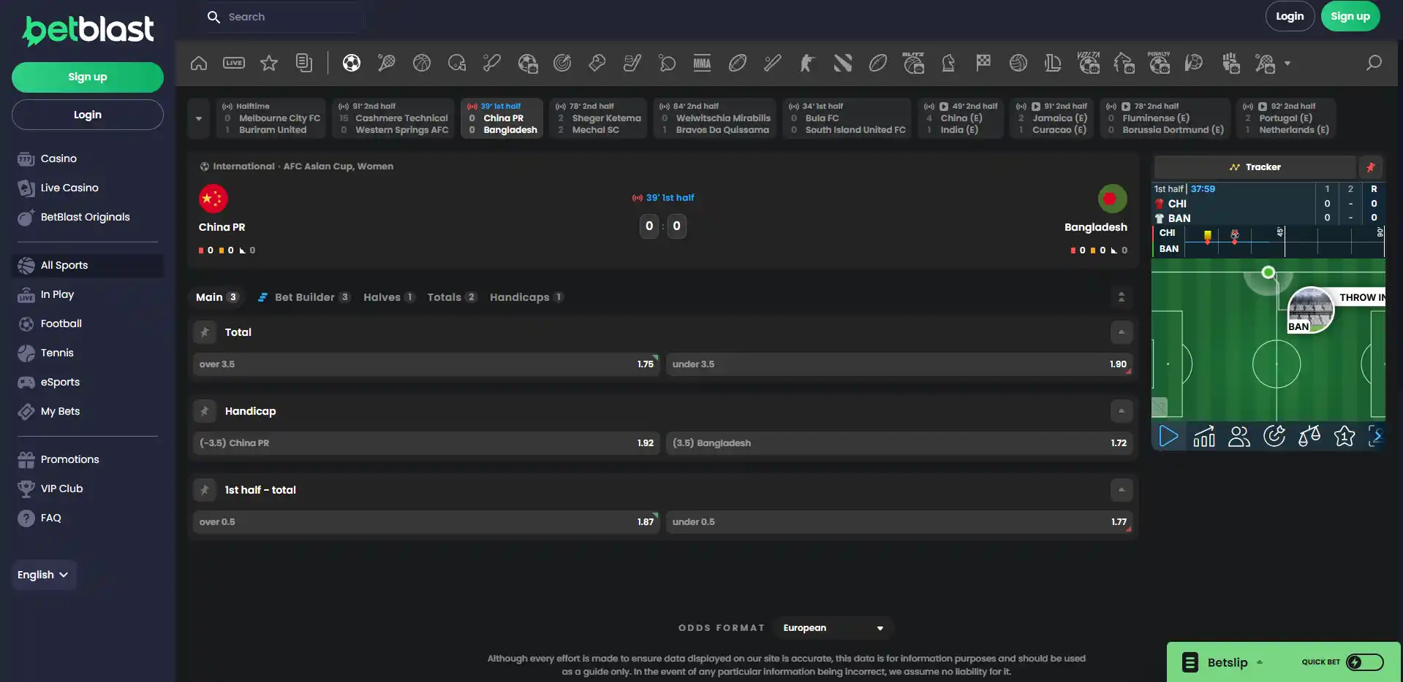Click the statistics bar chart icon in tracker

1204,436
